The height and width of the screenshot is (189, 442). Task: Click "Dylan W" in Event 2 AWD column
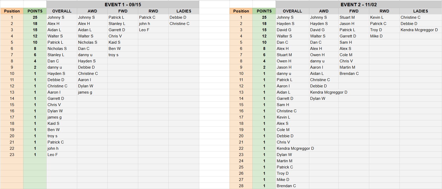(318, 99)
